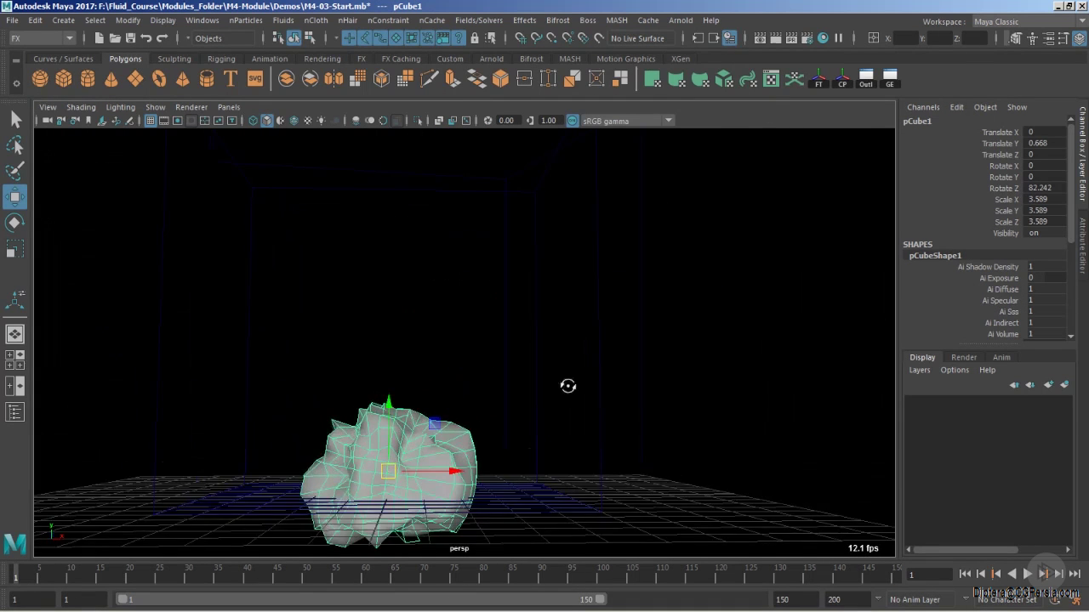Toggle wireframe display in viewport
Viewport: 1089px width, 612px height.
point(253,121)
